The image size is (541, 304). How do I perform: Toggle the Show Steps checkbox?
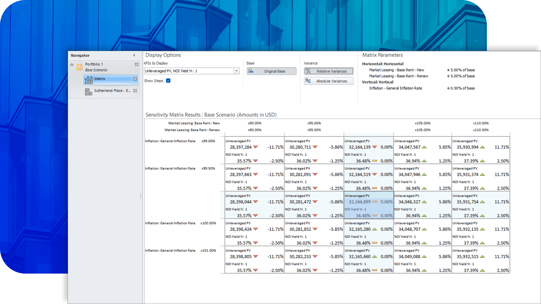pos(168,81)
